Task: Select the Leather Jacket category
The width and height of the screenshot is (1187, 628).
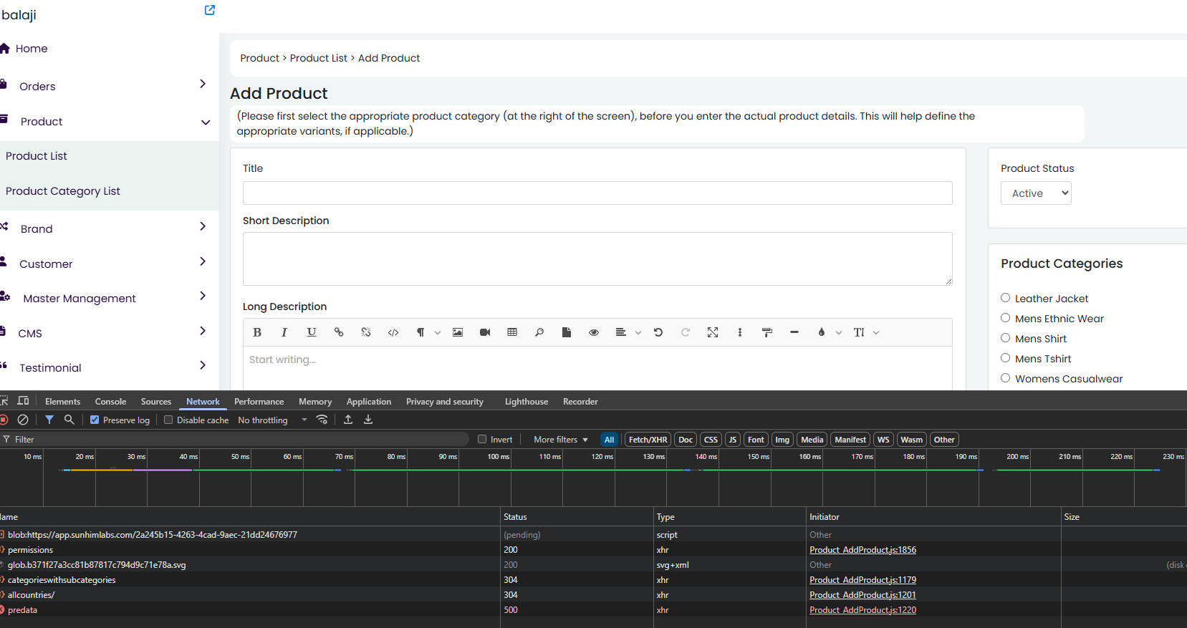Action: 1006,298
